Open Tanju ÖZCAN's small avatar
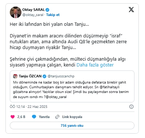Screen dimensions: 145x138 click(x=15, y=76)
